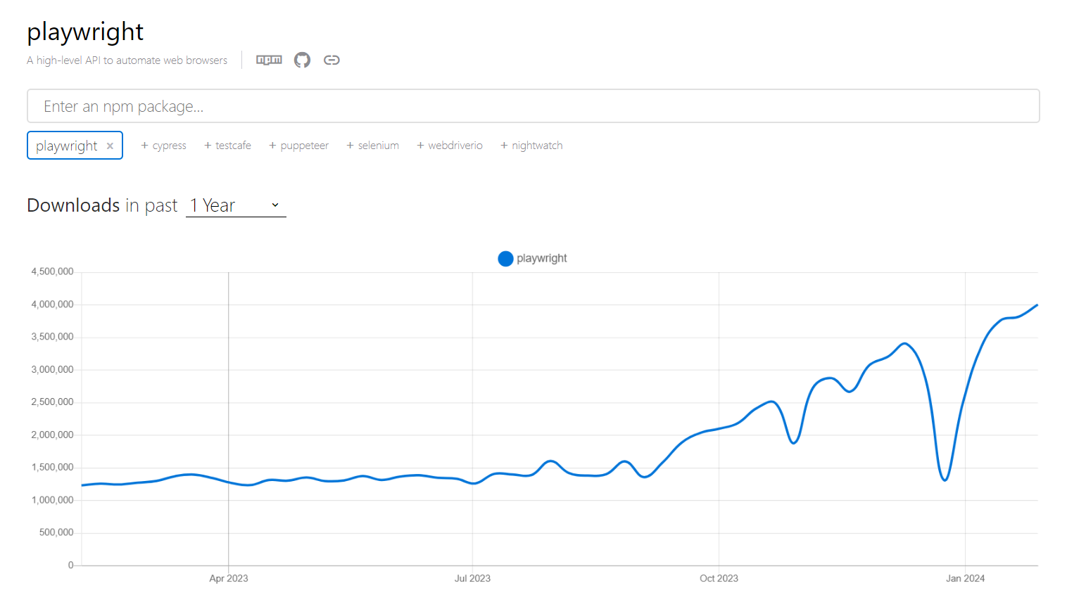Click the Apr 2023 axis marker

coord(229,578)
